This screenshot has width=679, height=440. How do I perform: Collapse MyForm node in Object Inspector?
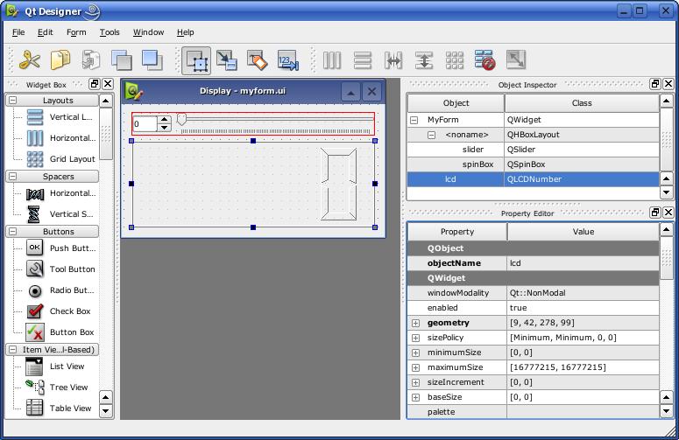coord(414,120)
